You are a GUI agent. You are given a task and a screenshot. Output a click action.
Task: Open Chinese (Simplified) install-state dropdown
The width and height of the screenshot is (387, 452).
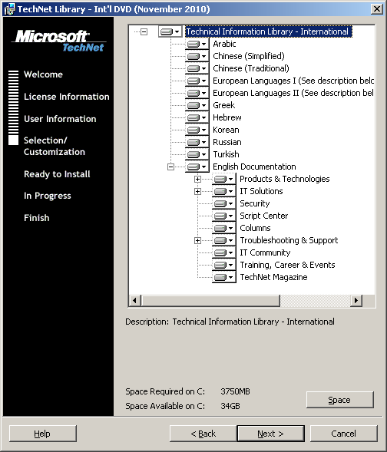(x=197, y=56)
